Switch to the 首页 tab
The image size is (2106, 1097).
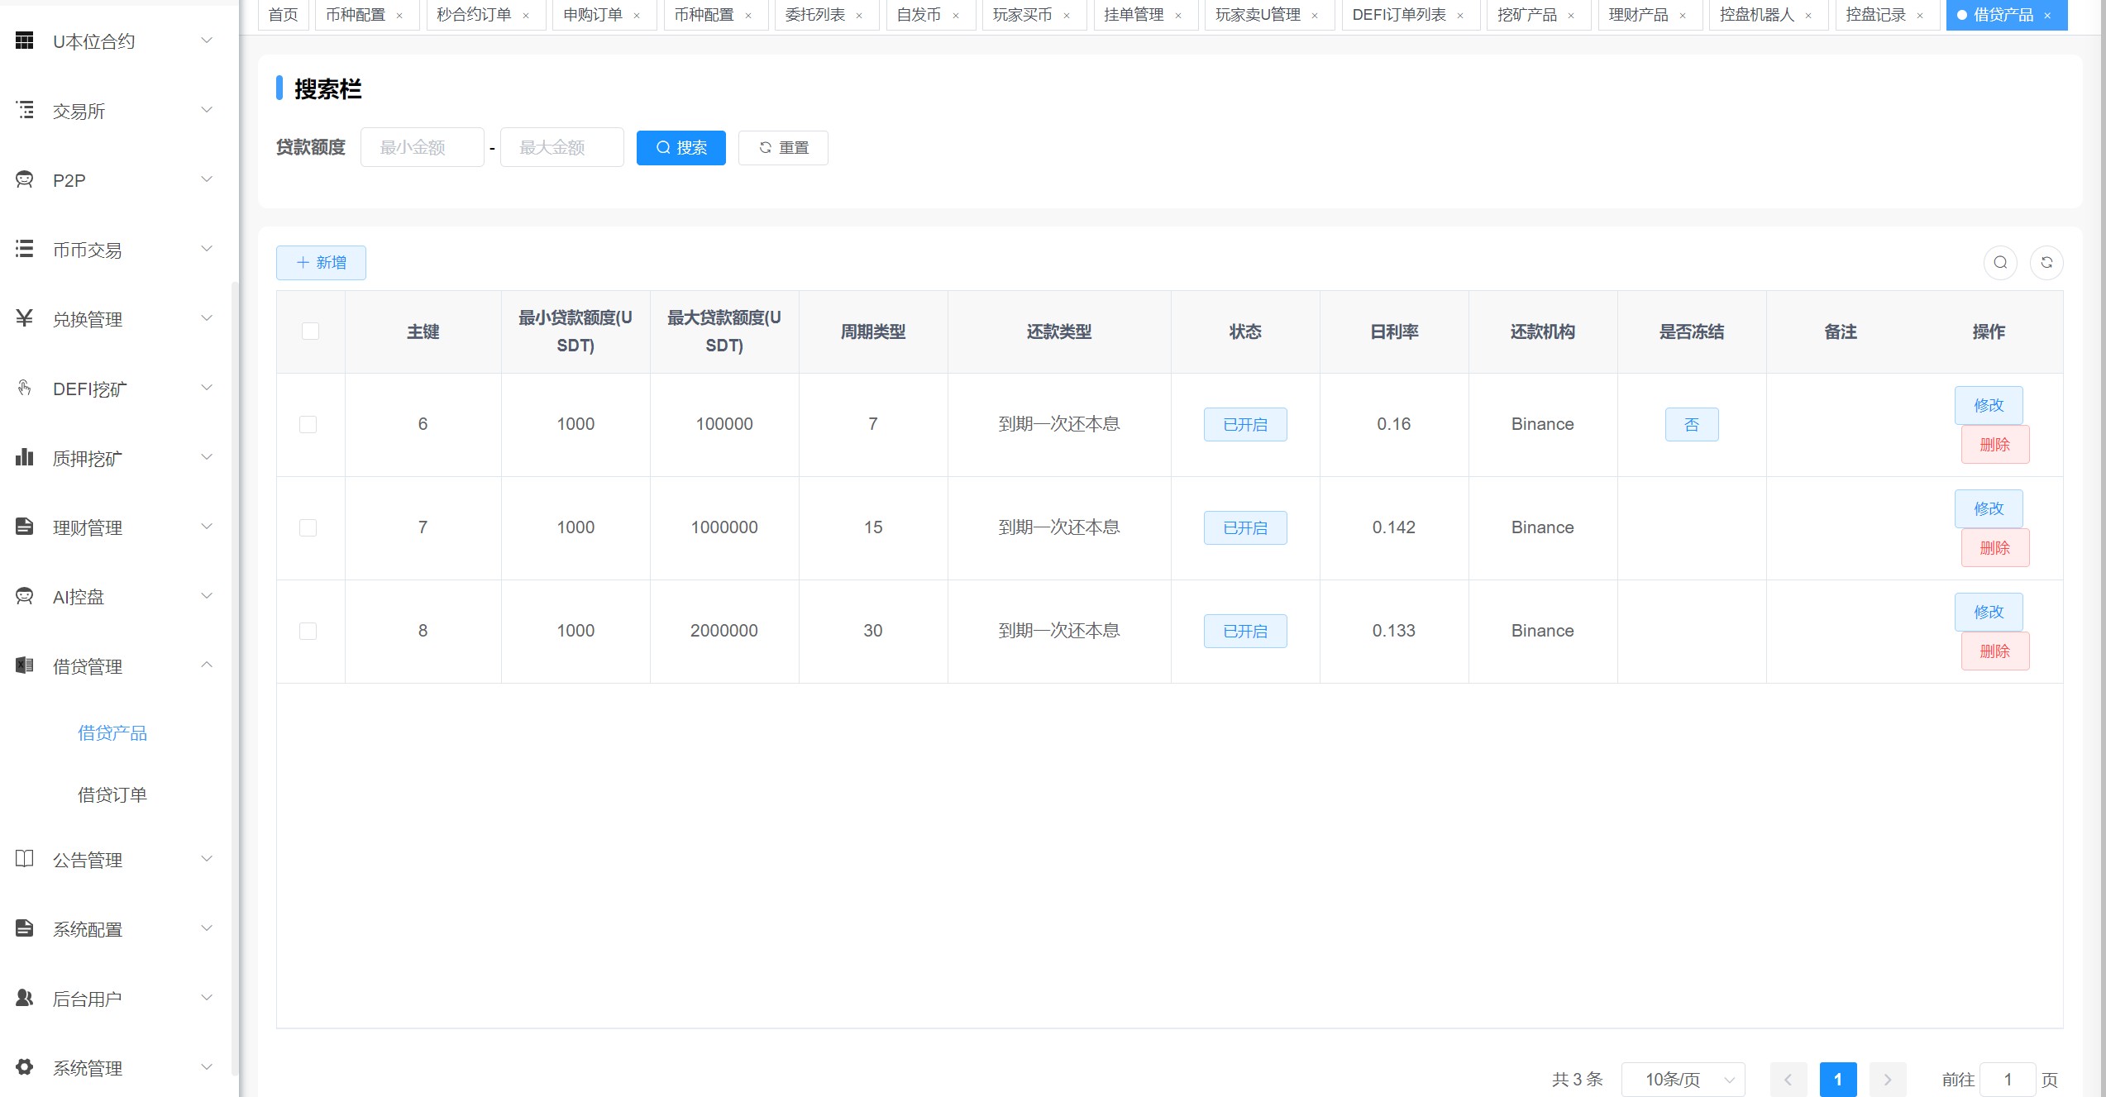point(284,15)
